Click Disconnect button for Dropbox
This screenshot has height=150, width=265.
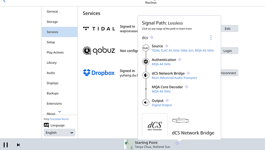click(230, 73)
